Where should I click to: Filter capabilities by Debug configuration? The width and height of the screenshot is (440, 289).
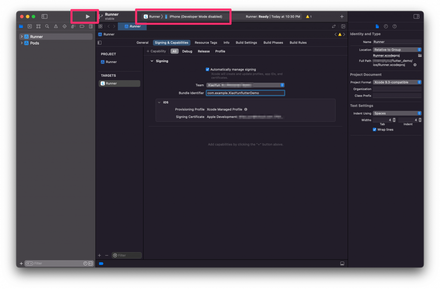click(x=187, y=51)
